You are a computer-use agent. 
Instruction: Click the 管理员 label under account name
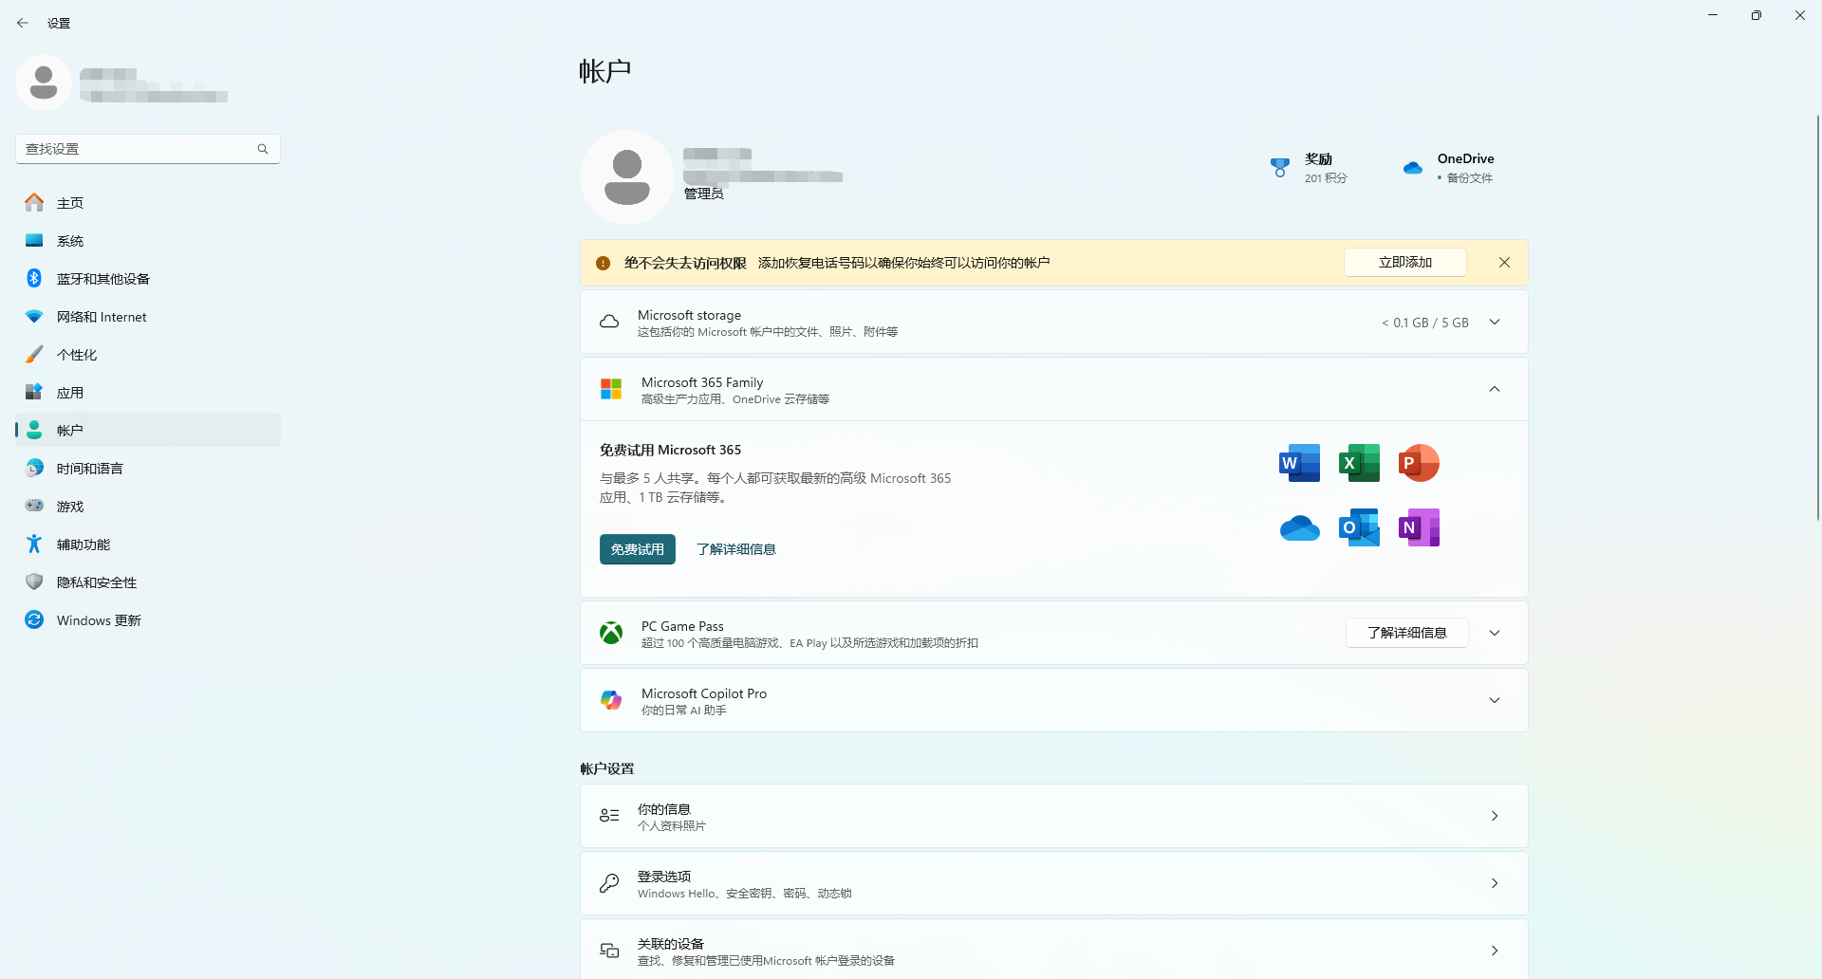tap(704, 194)
